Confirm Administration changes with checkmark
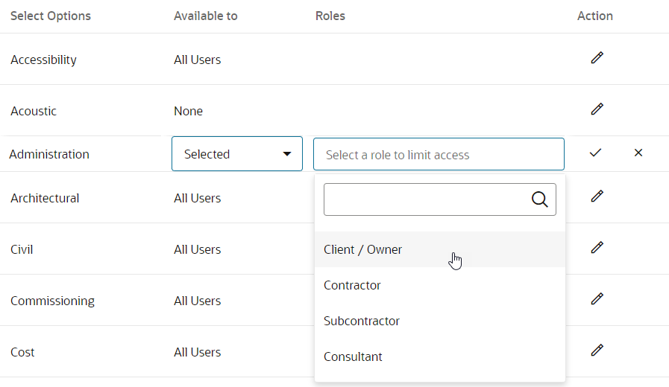 (x=595, y=153)
